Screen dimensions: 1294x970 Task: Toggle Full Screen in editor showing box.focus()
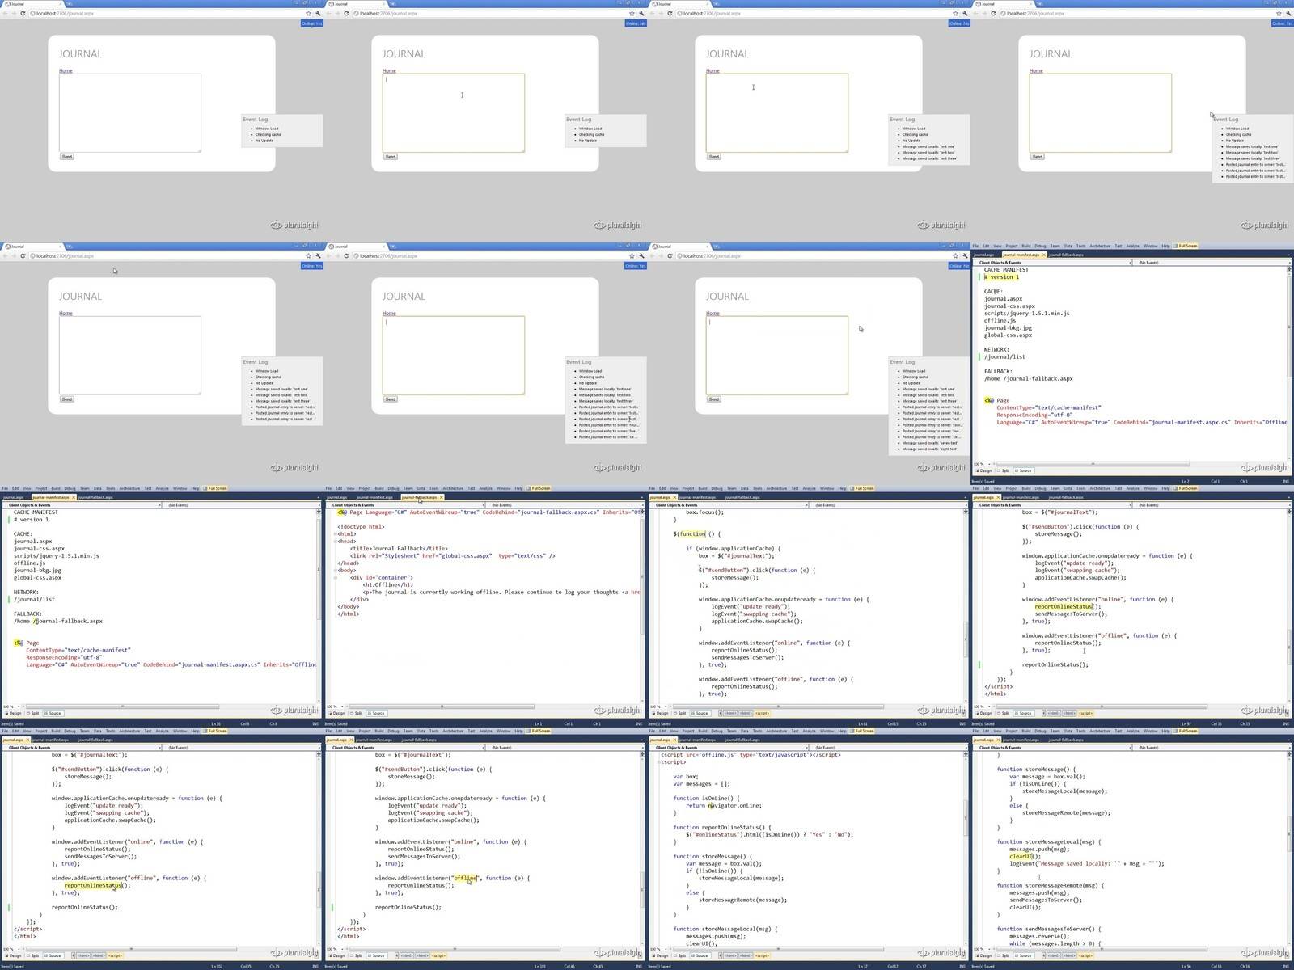863,488
